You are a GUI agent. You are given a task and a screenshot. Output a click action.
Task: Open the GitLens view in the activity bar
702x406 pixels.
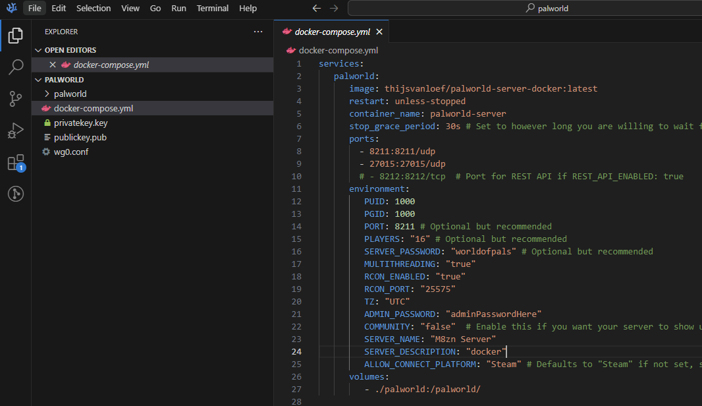(15, 193)
